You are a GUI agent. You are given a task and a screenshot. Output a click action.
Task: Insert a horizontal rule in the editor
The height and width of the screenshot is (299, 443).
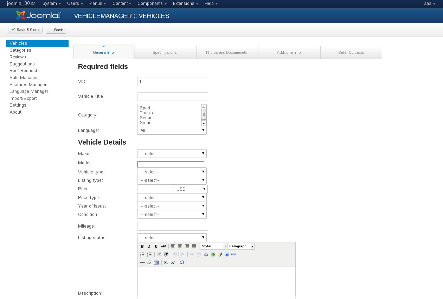tap(142, 262)
